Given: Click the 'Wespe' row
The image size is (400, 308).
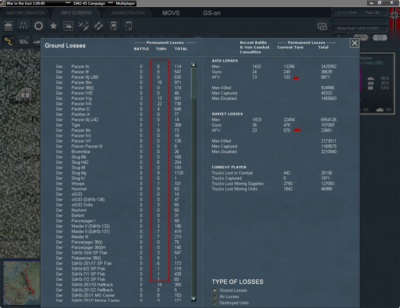Looking at the screenshot, I should click(x=119, y=184).
